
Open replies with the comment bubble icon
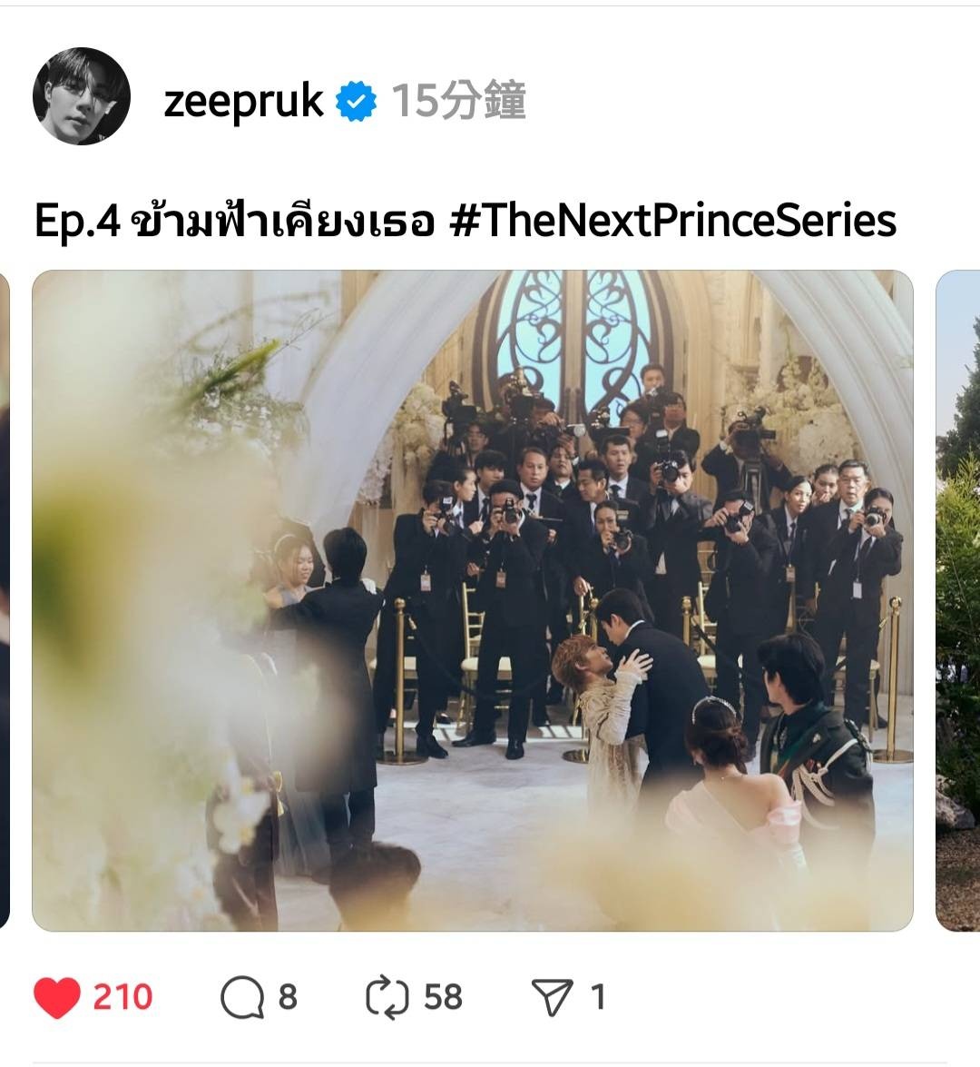click(242, 998)
